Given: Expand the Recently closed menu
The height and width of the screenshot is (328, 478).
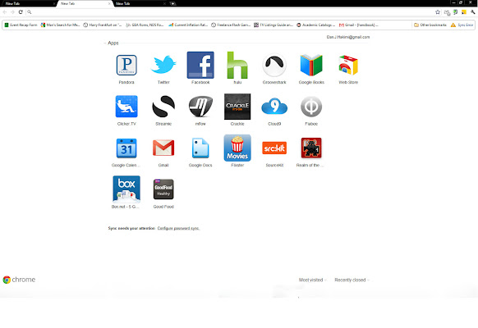Looking at the screenshot, I should pos(352,280).
